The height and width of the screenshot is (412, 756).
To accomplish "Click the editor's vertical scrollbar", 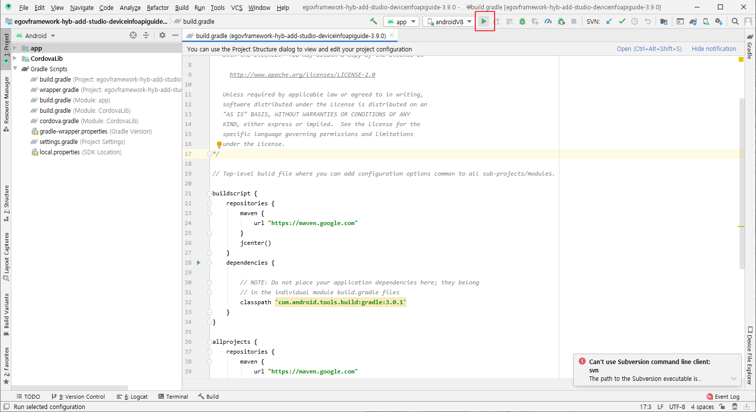I will coord(742,183).
